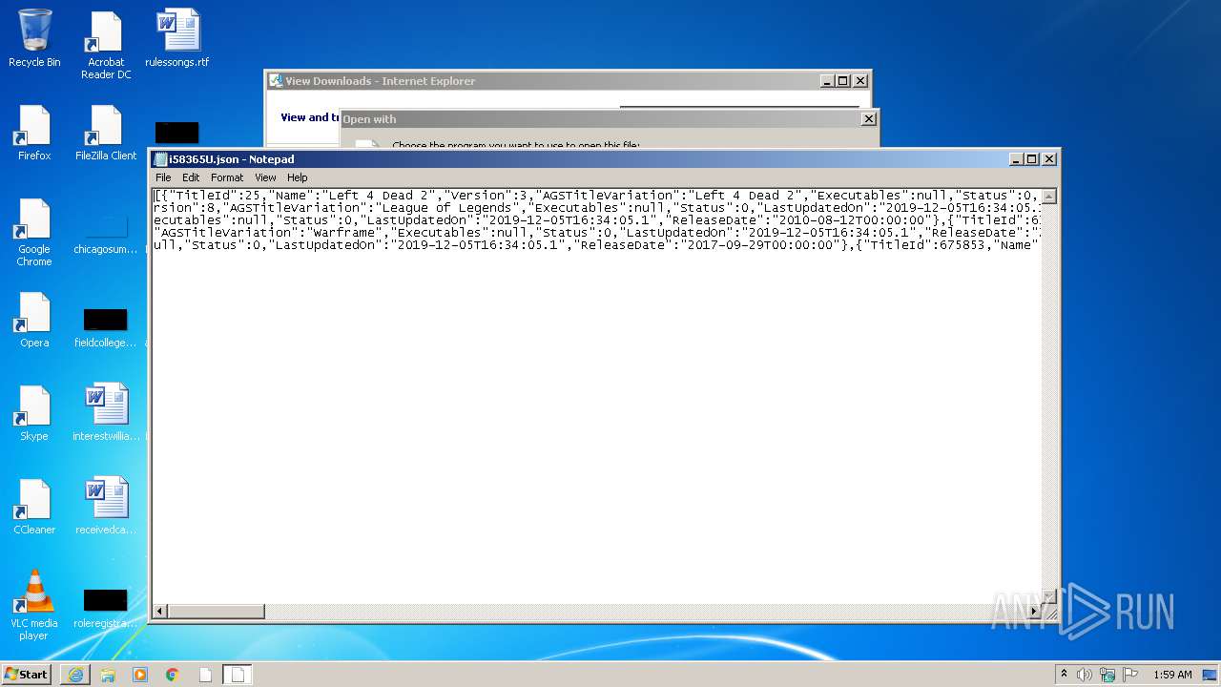The width and height of the screenshot is (1221, 687).
Task: Click the network tray icon
Action: [x=1107, y=675]
